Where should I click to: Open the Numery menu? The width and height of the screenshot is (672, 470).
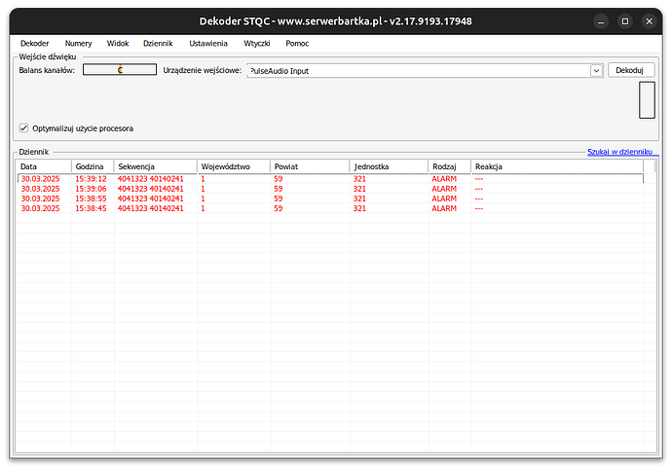pos(78,44)
